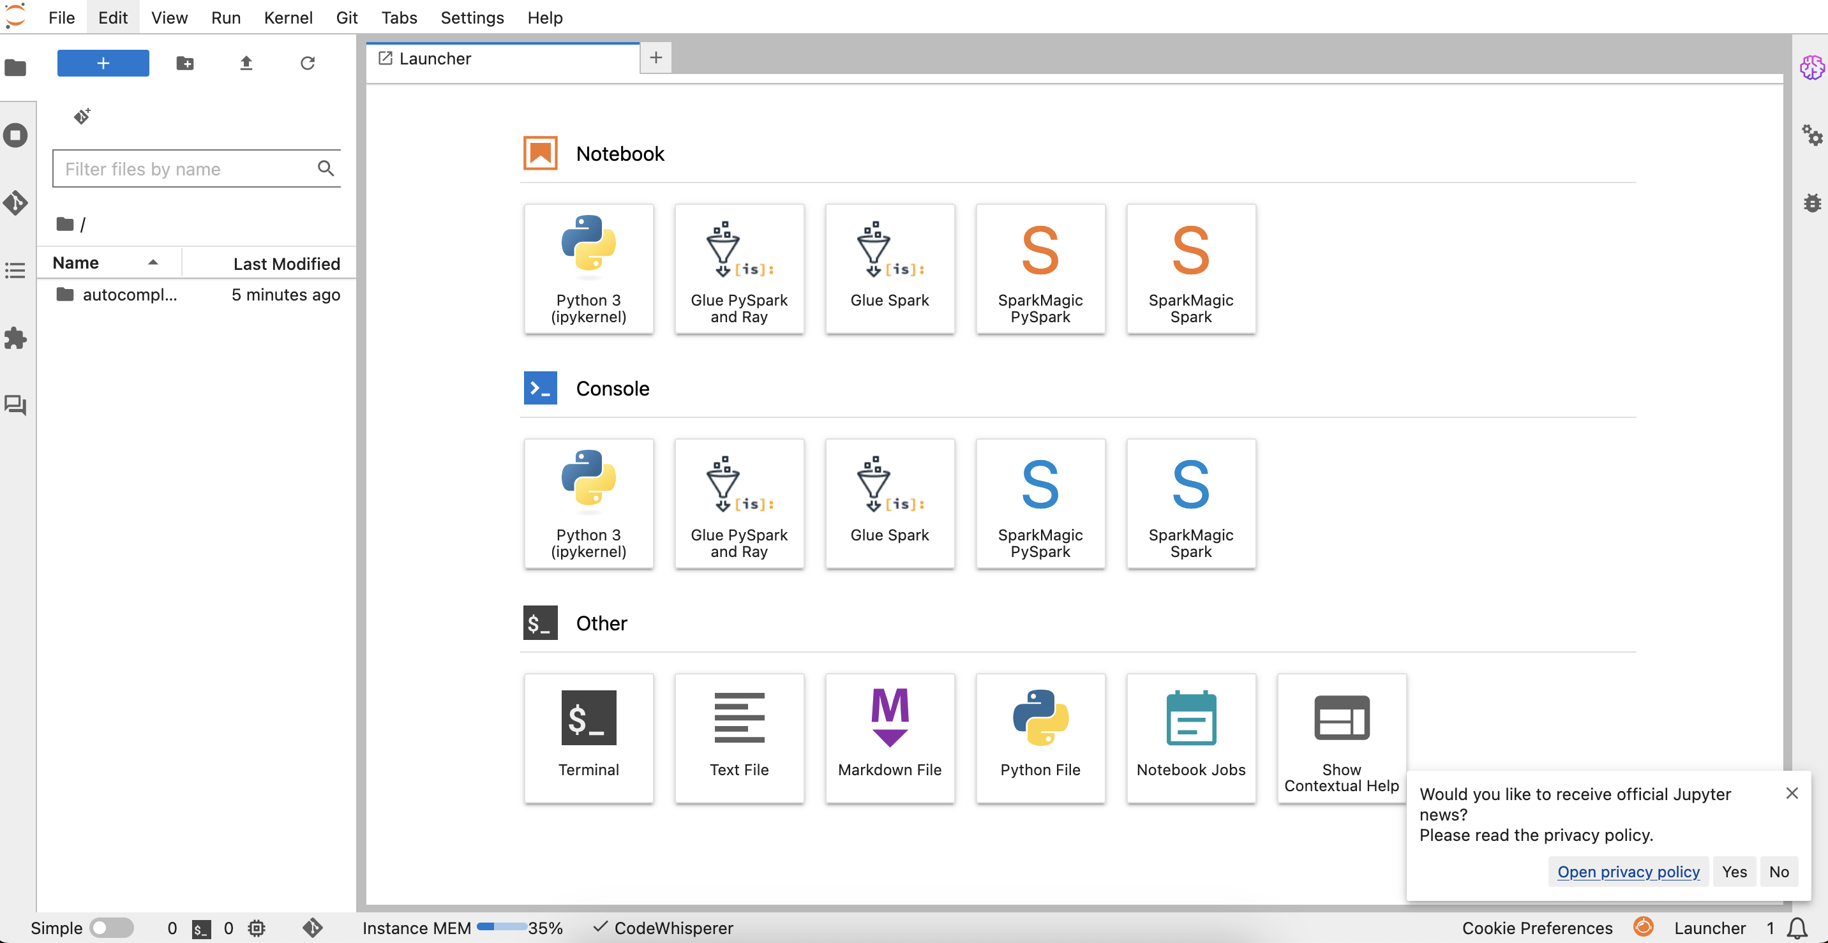
Task: Click the Instance MEM usage bar
Action: (x=501, y=926)
